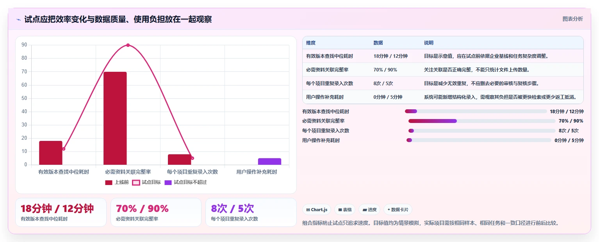Screen dimensions: 599x242
Task: Click the 数据卡片 tag
Action: (398, 210)
